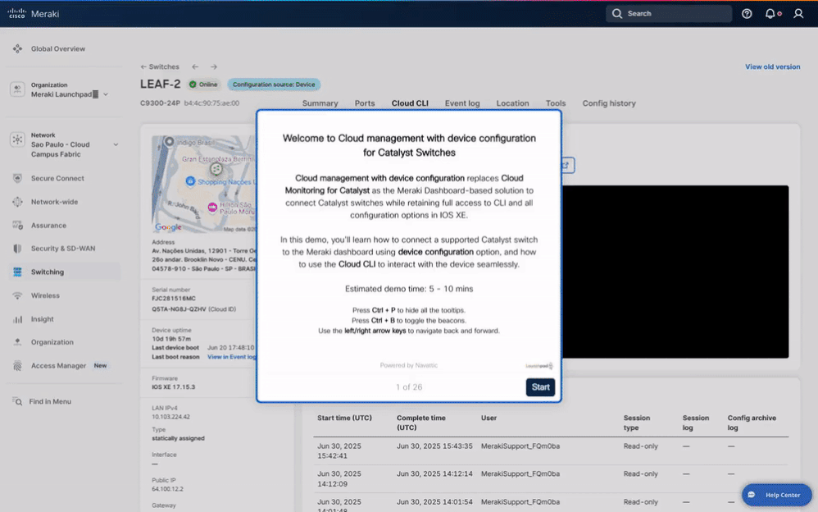Open the user account profile icon
The image size is (818, 512).
pos(798,14)
